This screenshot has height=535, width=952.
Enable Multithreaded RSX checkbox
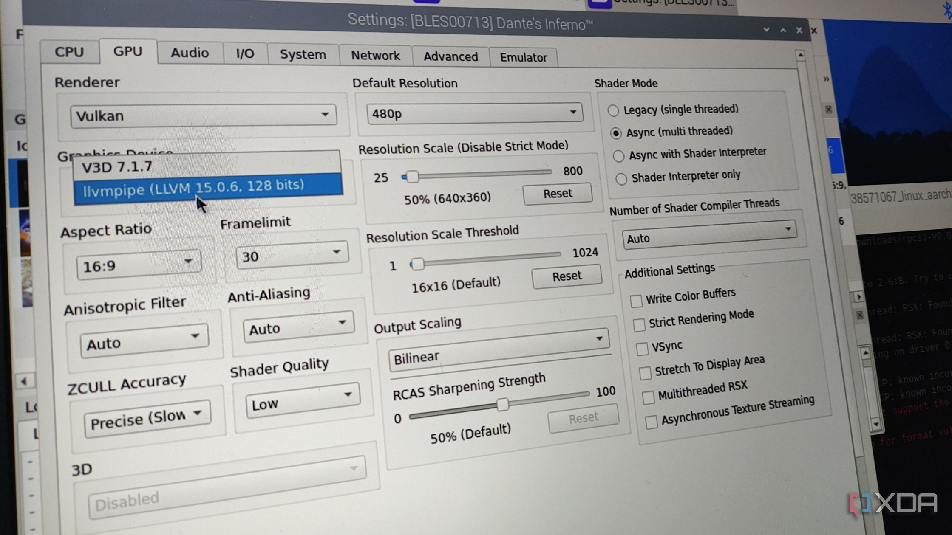pyautogui.click(x=648, y=398)
